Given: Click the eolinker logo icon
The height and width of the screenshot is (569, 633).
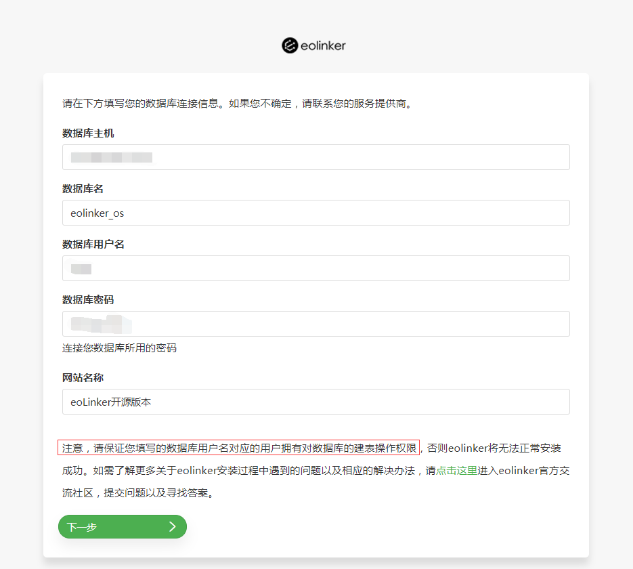Looking at the screenshot, I should click(x=290, y=45).
